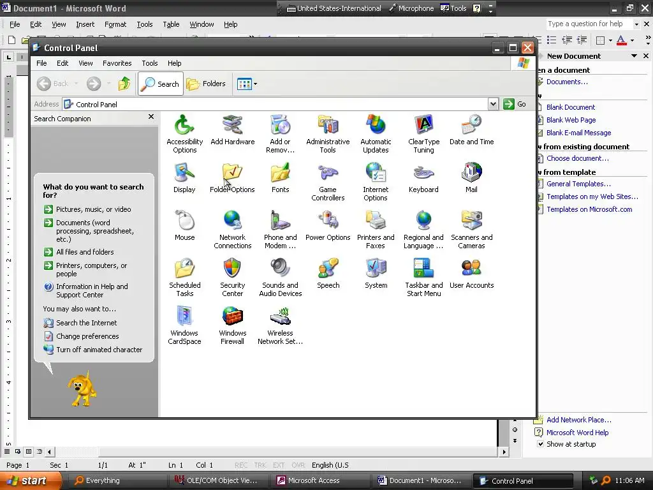The height and width of the screenshot is (490, 653).
Task: Click Word help question input box
Action: [x=589, y=24]
